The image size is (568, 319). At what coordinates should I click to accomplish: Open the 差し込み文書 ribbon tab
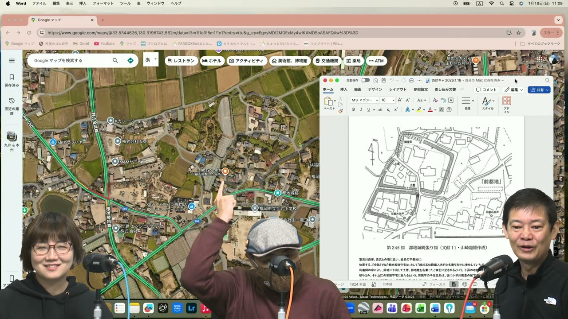[x=445, y=89]
